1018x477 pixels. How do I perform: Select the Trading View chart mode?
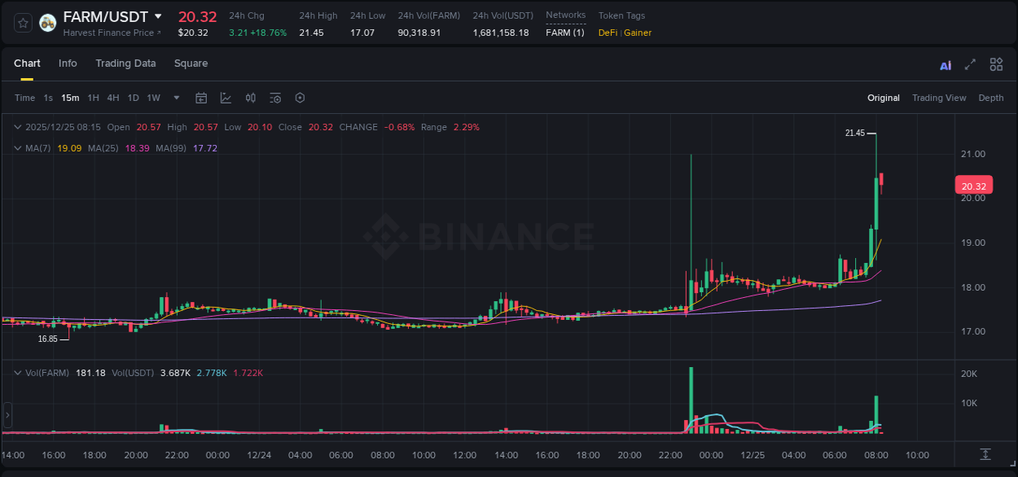(x=939, y=98)
